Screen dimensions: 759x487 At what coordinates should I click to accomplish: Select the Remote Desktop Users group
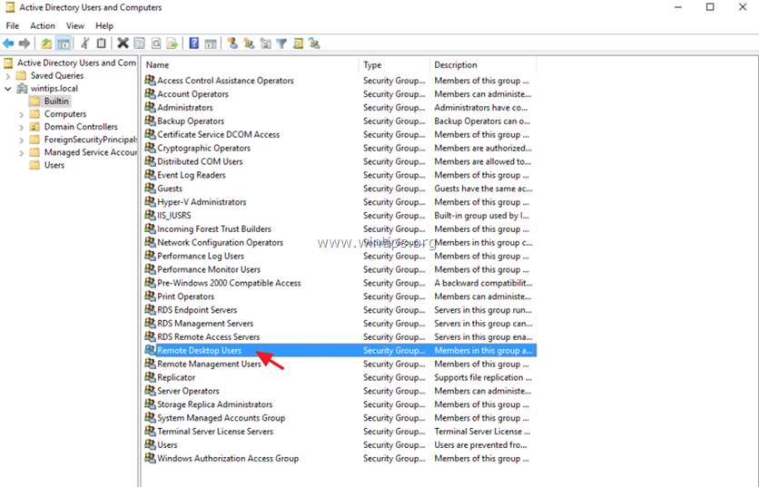click(340, 350)
